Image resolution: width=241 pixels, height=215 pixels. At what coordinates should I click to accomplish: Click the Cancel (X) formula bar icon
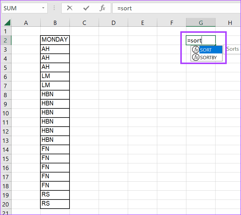pyautogui.click(x=70, y=8)
